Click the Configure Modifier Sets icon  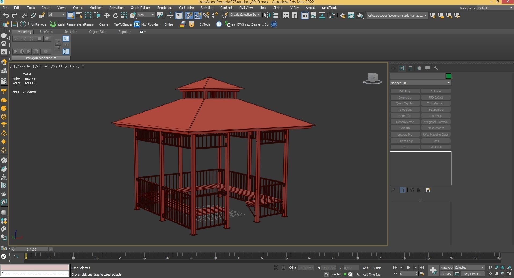(428, 190)
